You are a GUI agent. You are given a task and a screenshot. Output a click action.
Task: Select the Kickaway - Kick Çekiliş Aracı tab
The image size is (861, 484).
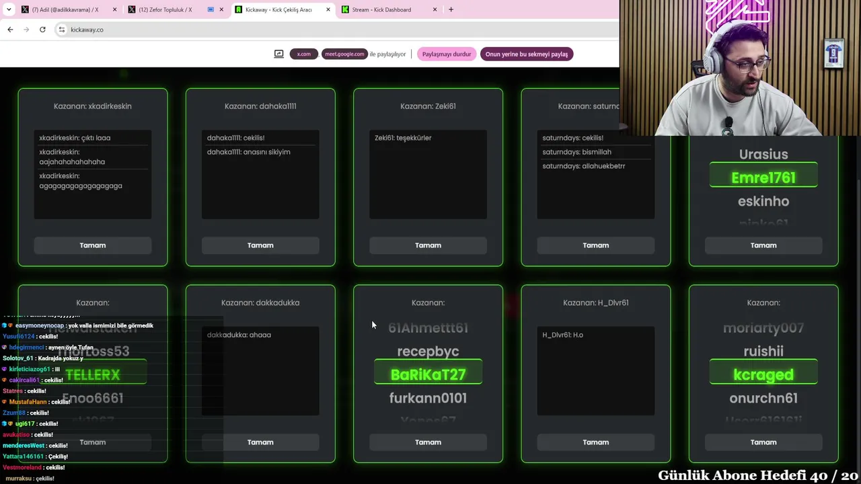click(x=278, y=9)
